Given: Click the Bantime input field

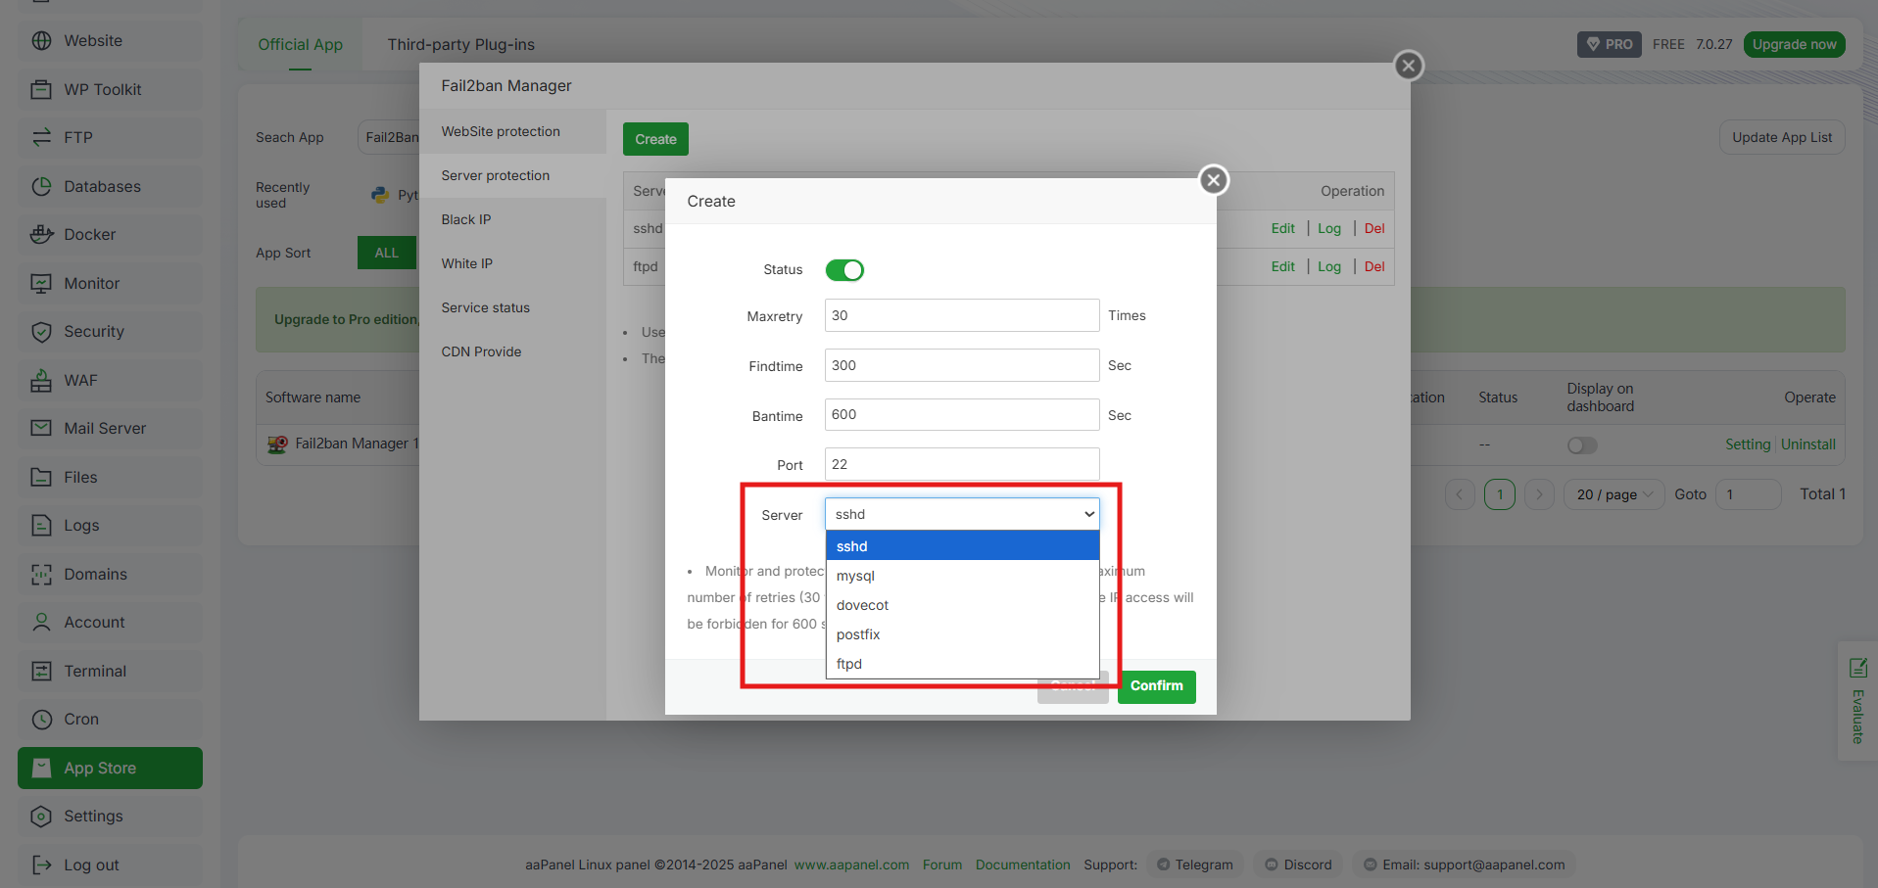Looking at the screenshot, I should click(x=962, y=414).
